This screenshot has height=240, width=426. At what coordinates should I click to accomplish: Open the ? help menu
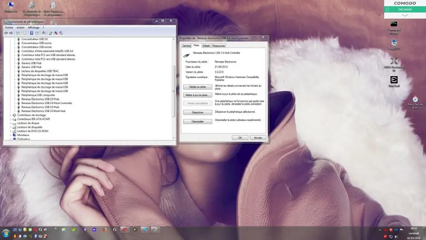click(x=43, y=27)
